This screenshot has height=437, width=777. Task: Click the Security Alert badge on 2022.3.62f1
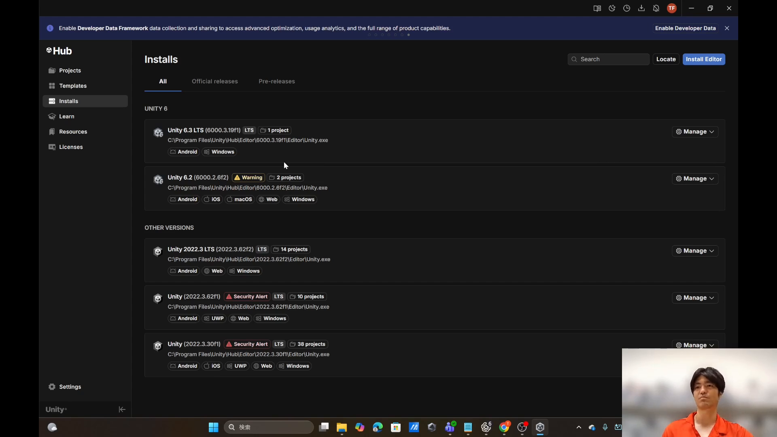(246, 297)
